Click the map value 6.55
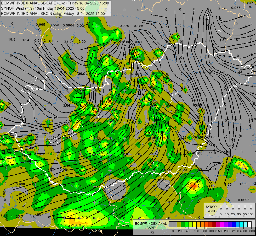256x236 pixels. (4, 216)
